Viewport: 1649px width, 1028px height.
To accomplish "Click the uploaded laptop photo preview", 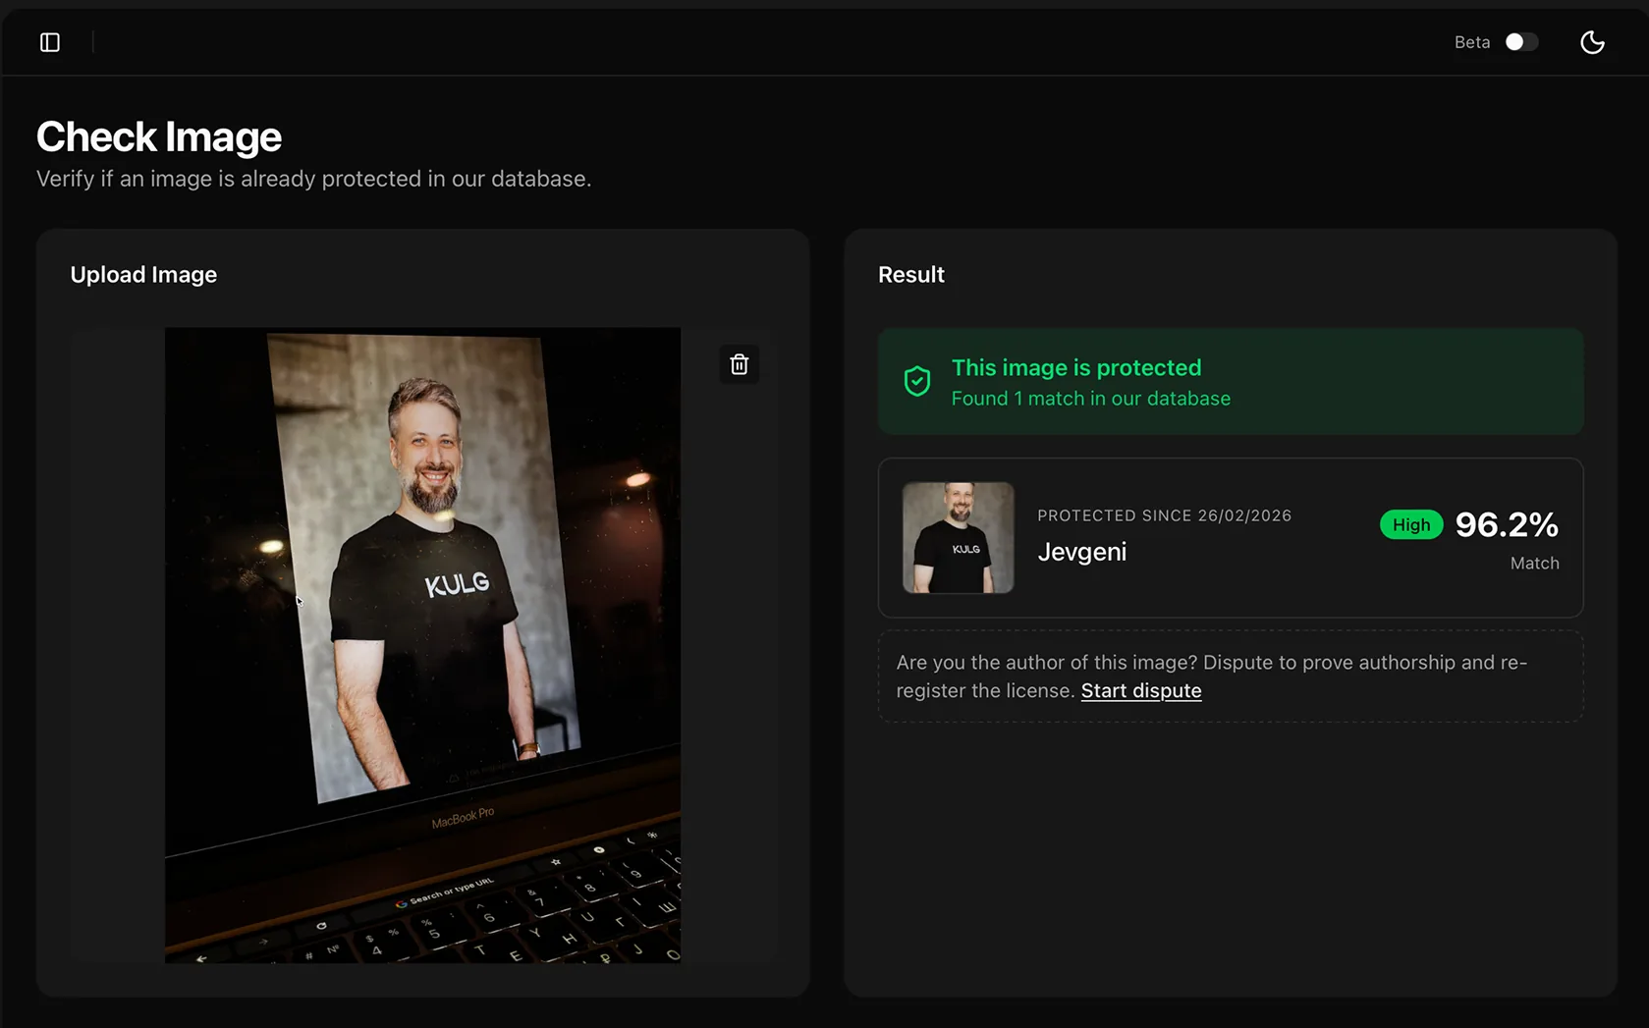I will point(422,645).
